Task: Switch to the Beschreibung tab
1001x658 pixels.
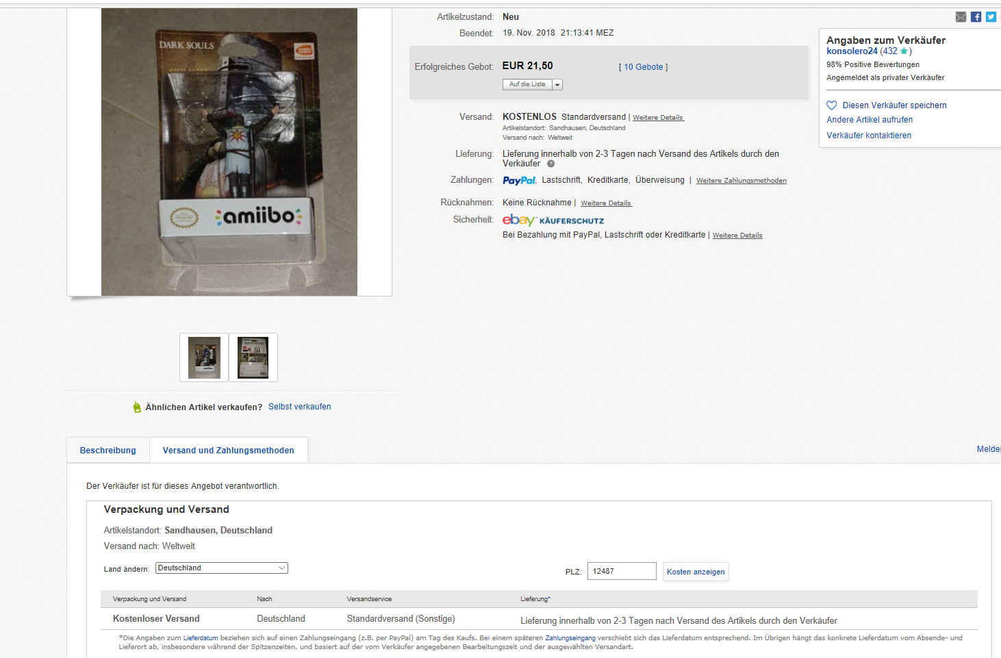Action: pos(108,451)
